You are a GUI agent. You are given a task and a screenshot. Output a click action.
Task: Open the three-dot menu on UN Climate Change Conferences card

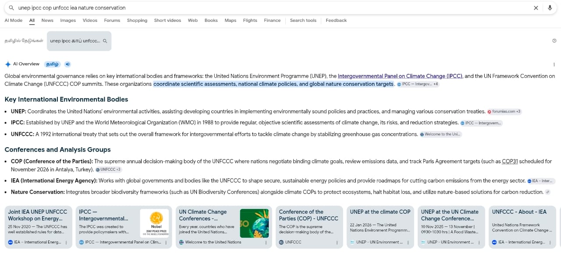point(266,242)
